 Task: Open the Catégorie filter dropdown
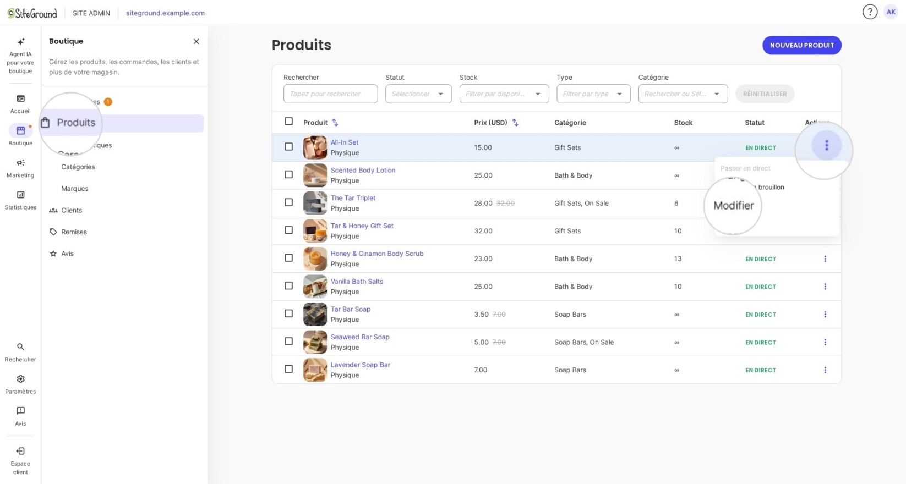[x=683, y=94]
